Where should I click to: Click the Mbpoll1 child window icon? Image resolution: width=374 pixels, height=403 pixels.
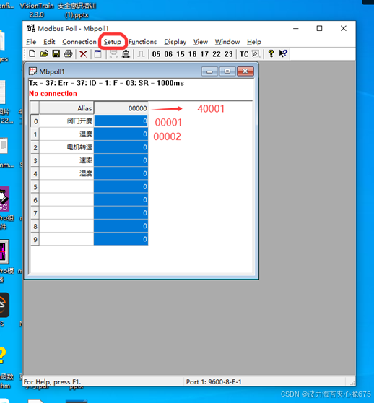coord(32,71)
